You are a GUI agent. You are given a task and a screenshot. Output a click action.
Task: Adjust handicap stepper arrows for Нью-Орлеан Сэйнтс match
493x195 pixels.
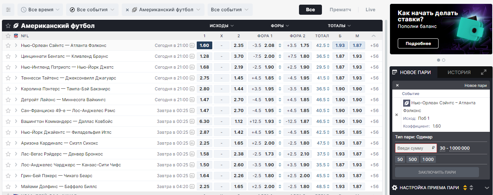click(x=280, y=45)
